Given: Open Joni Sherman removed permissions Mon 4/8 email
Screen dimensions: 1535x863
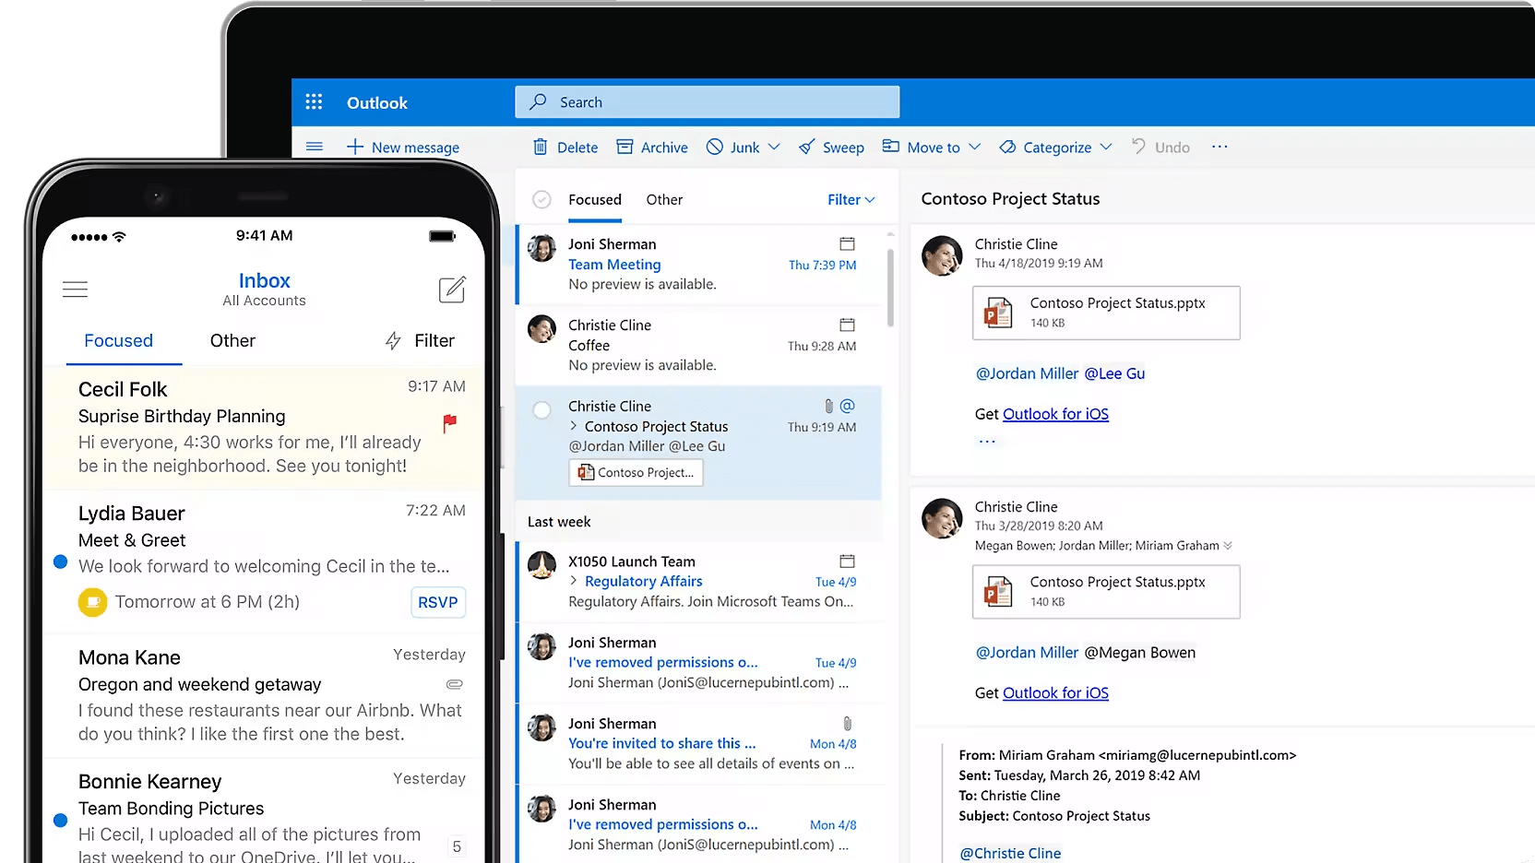Looking at the screenshot, I should 698,824.
